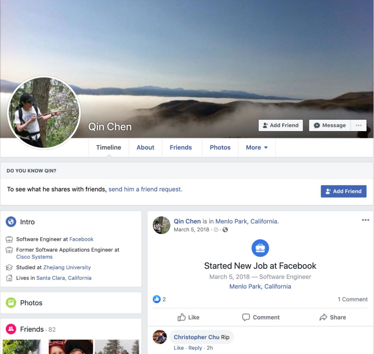This screenshot has height=354, width=374.
Task: Click the green Photos section icon
Action: tap(11, 303)
